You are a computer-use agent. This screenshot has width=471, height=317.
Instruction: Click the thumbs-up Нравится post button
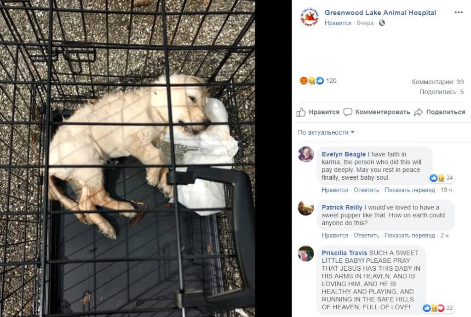(318, 112)
